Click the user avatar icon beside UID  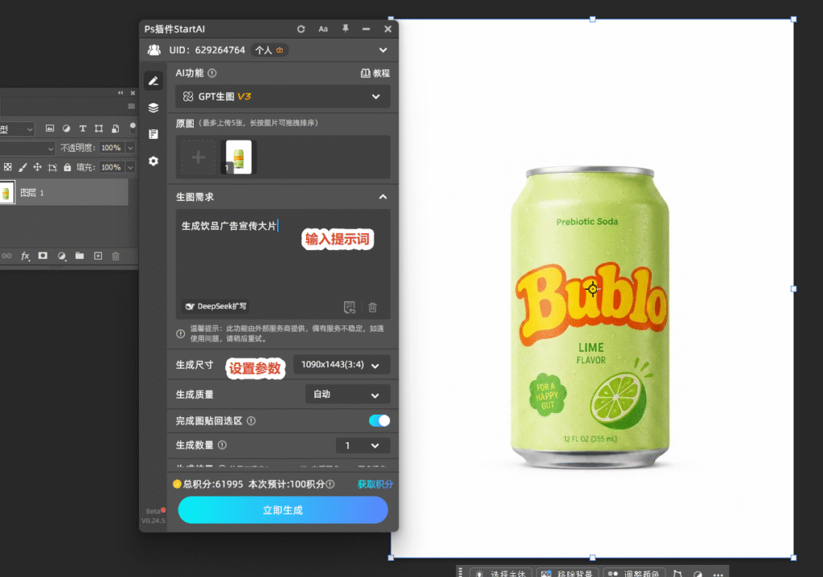154,50
